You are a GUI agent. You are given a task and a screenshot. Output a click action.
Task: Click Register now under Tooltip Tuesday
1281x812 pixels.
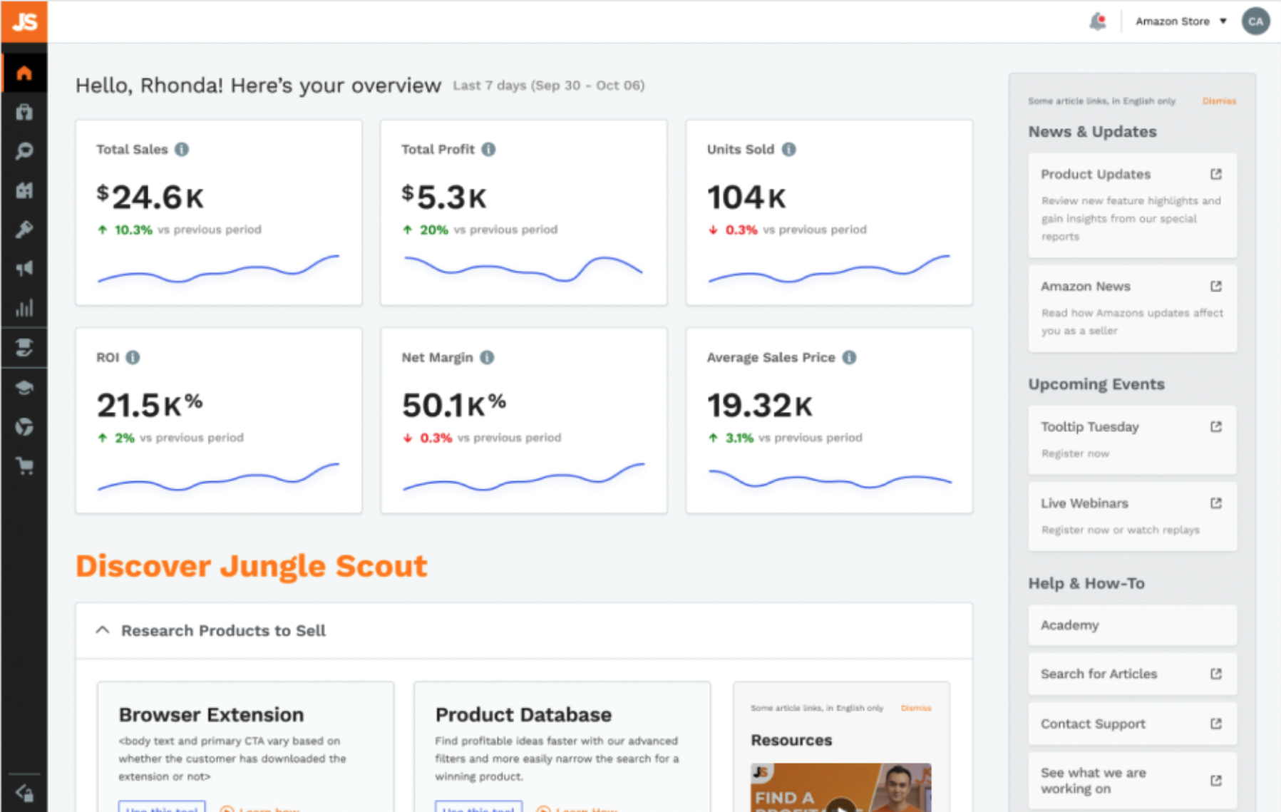pos(1074,453)
